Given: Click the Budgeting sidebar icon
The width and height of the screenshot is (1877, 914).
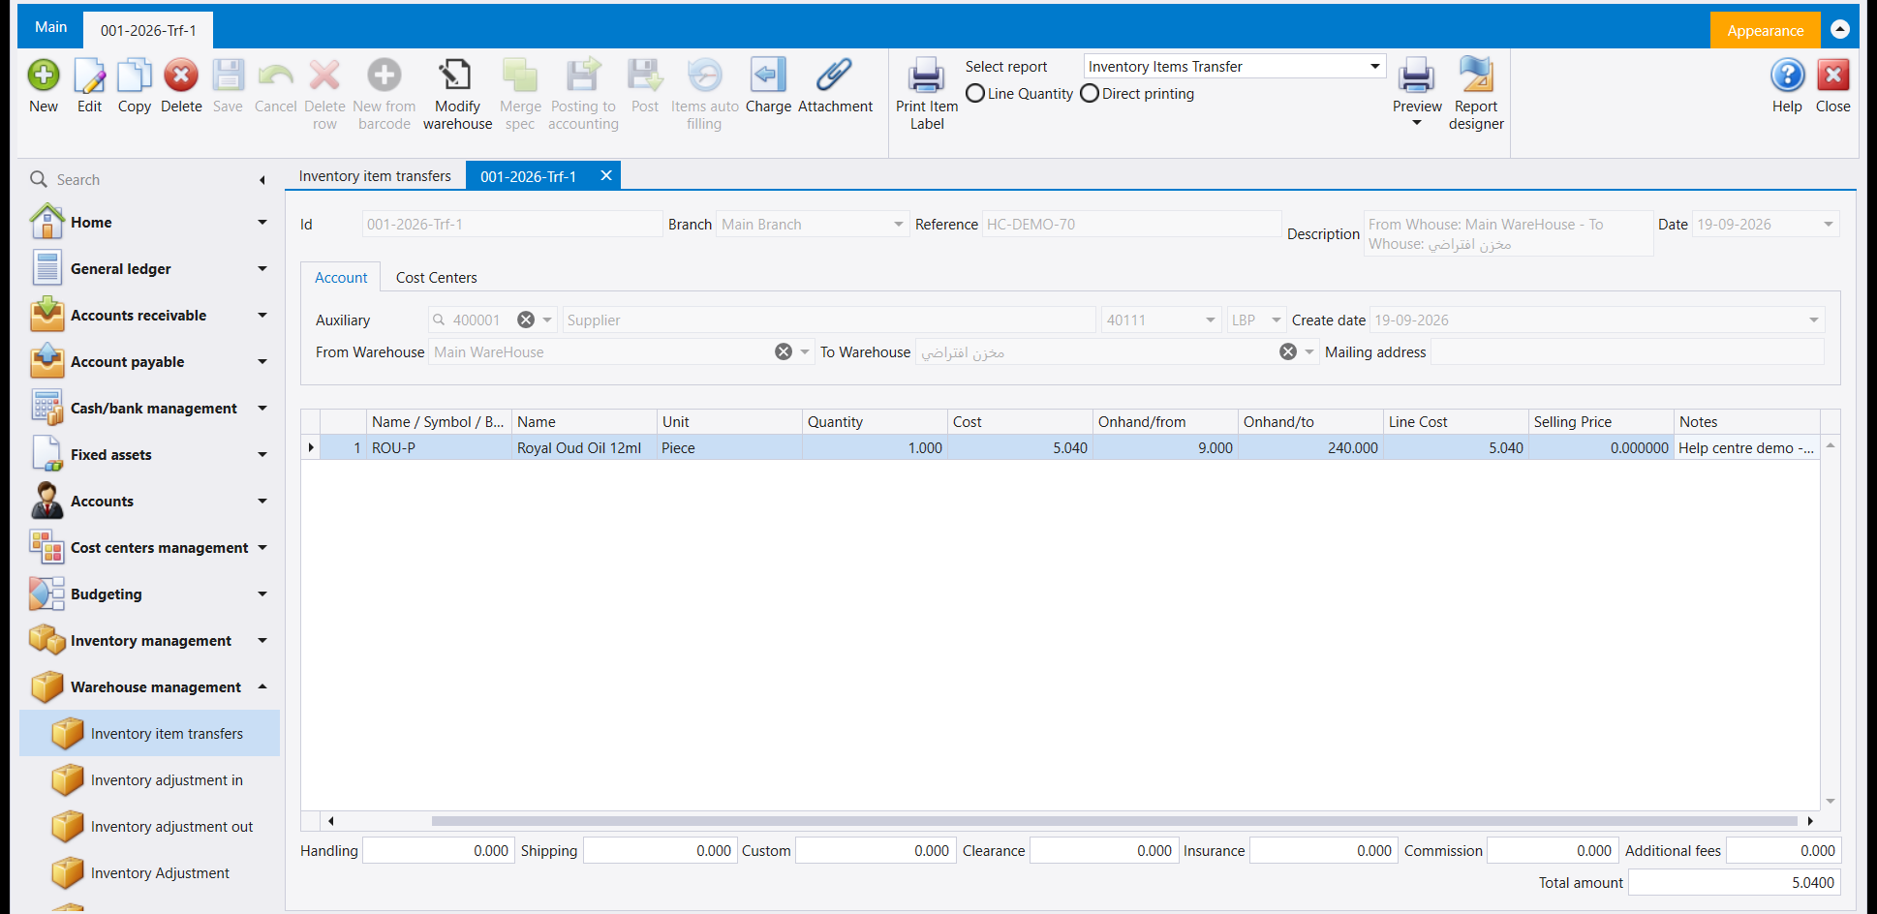Looking at the screenshot, I should [46, 594].
